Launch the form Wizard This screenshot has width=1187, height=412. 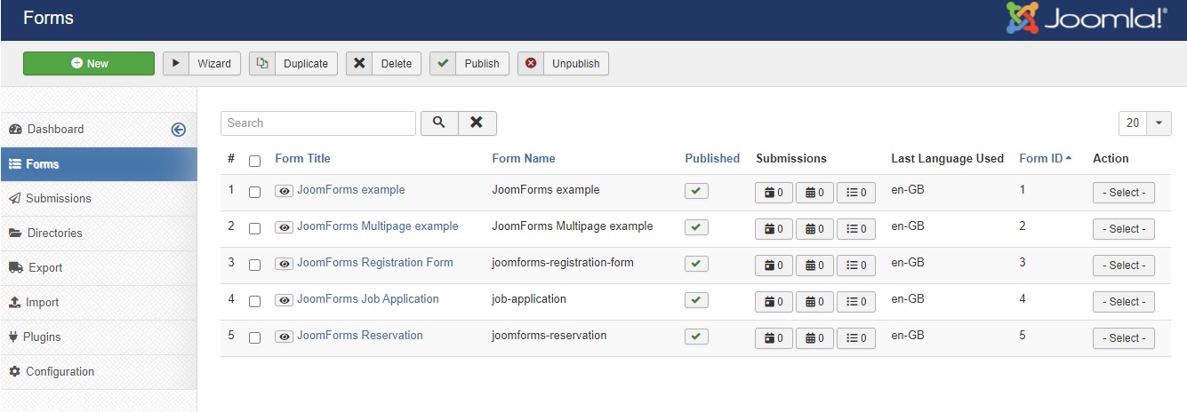pos(201,63)
